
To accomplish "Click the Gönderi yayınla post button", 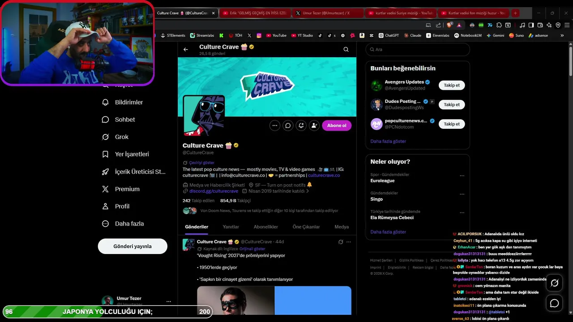I will [x=133, y=246].
